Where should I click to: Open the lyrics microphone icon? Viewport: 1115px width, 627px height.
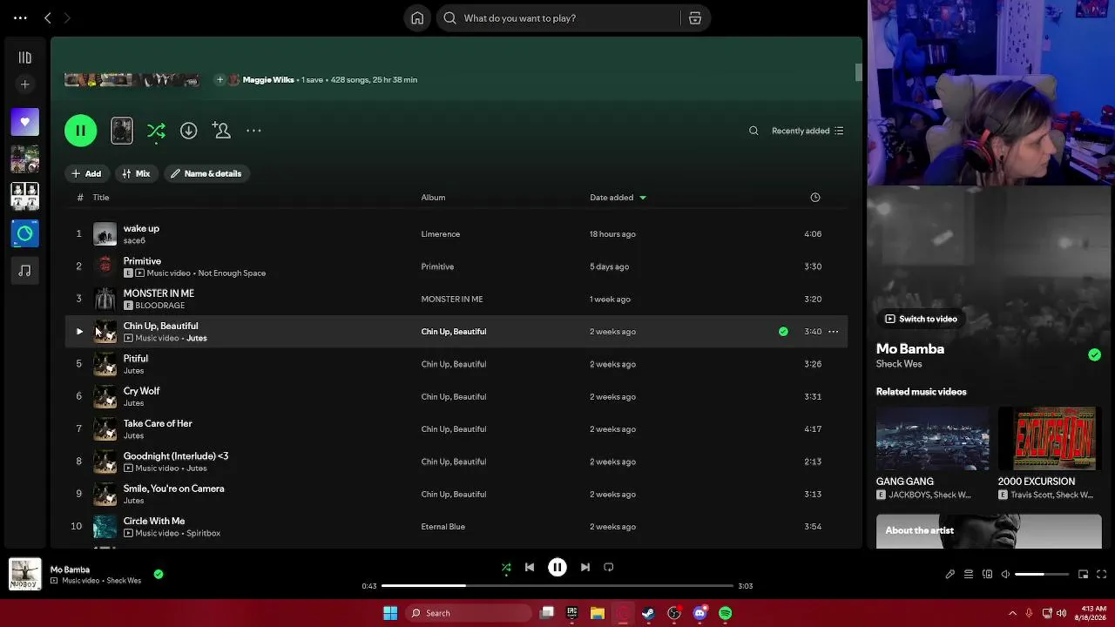point(950,575)
